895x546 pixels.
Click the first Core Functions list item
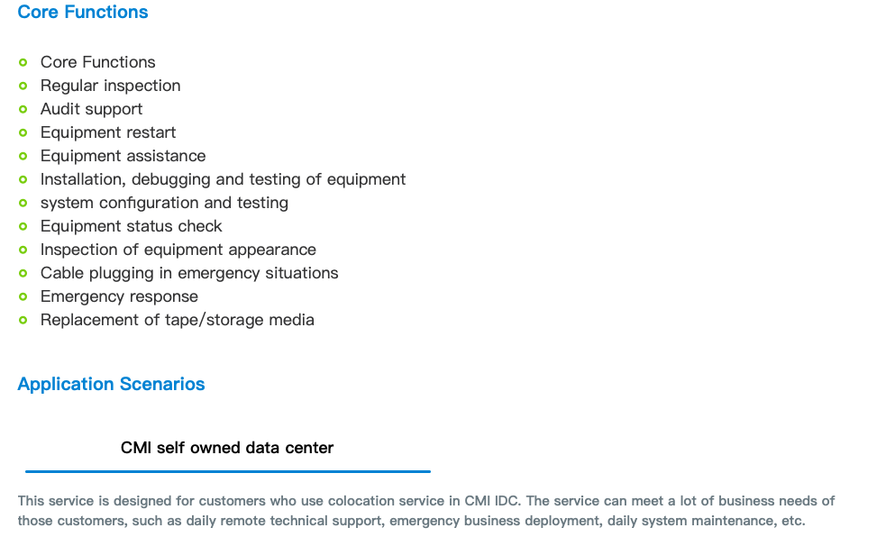(97, 62)
